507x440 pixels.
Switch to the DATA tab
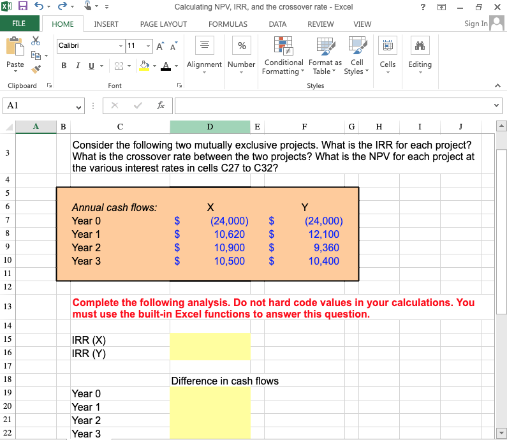click(277, 24)
